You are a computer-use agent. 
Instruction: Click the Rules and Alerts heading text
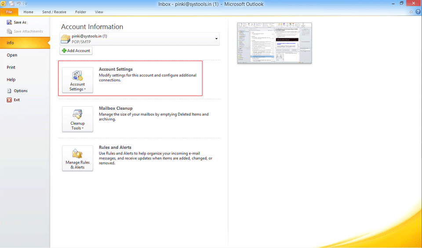click(115, 147)
